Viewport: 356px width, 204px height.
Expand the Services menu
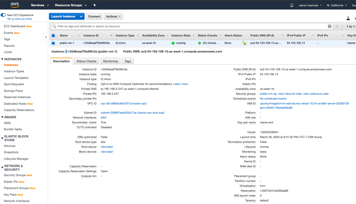pos(40,5)
